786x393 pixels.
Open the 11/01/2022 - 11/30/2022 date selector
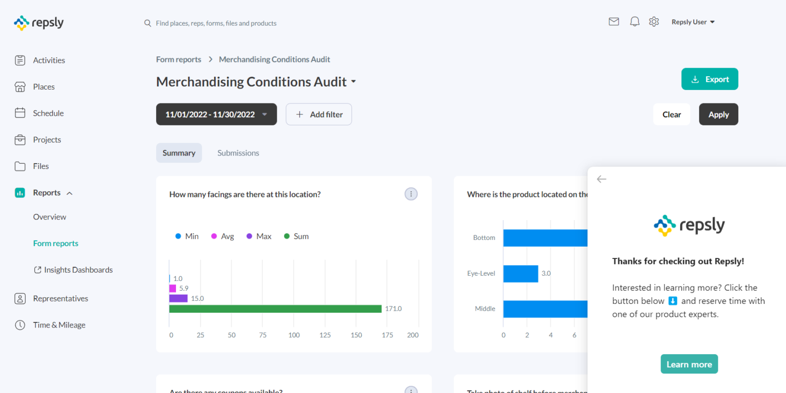tap(216, 114)
